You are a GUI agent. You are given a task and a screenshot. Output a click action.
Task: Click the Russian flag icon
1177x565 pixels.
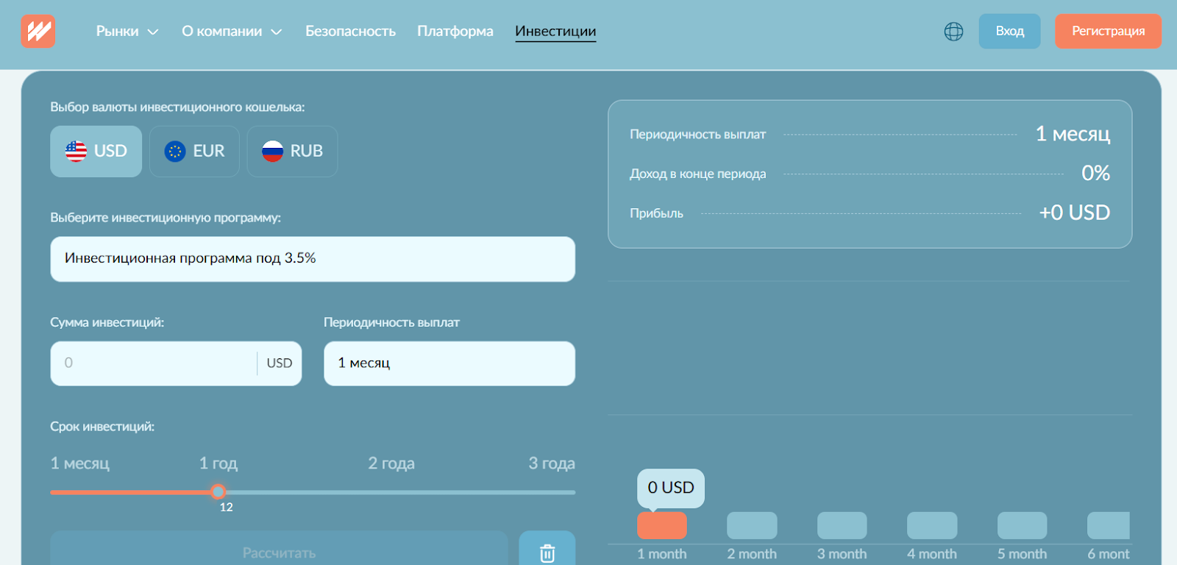[x=272, y=152]
